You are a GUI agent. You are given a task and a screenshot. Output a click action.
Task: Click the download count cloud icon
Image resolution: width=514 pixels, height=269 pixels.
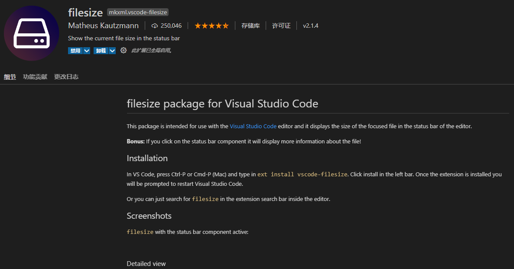point(155,26)
